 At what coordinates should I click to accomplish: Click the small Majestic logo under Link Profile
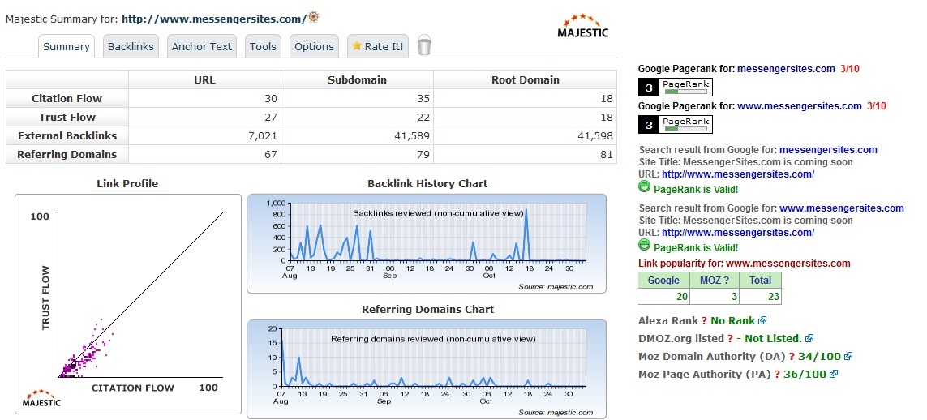[x=41, y=399]
